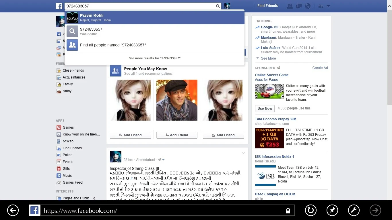Click the pin site button in browser bar
Viewport: 392px width, 220px height.
[x=332, y=211]
